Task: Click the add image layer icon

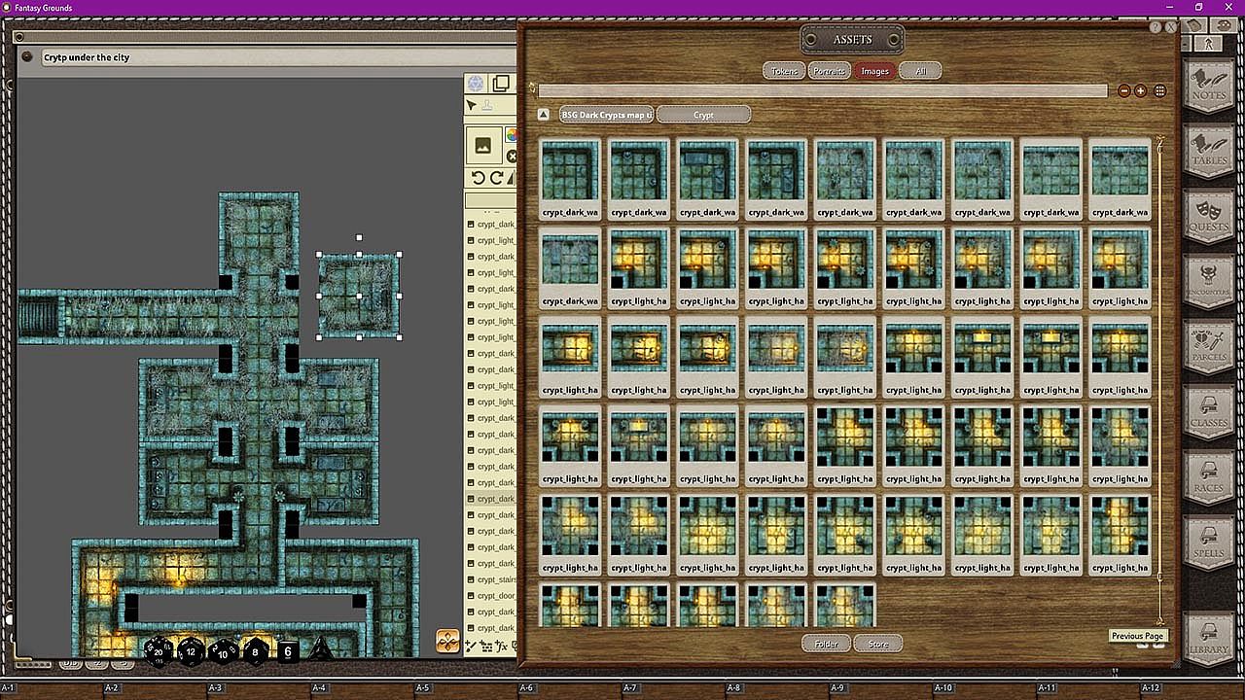Action: pos(482,146)
